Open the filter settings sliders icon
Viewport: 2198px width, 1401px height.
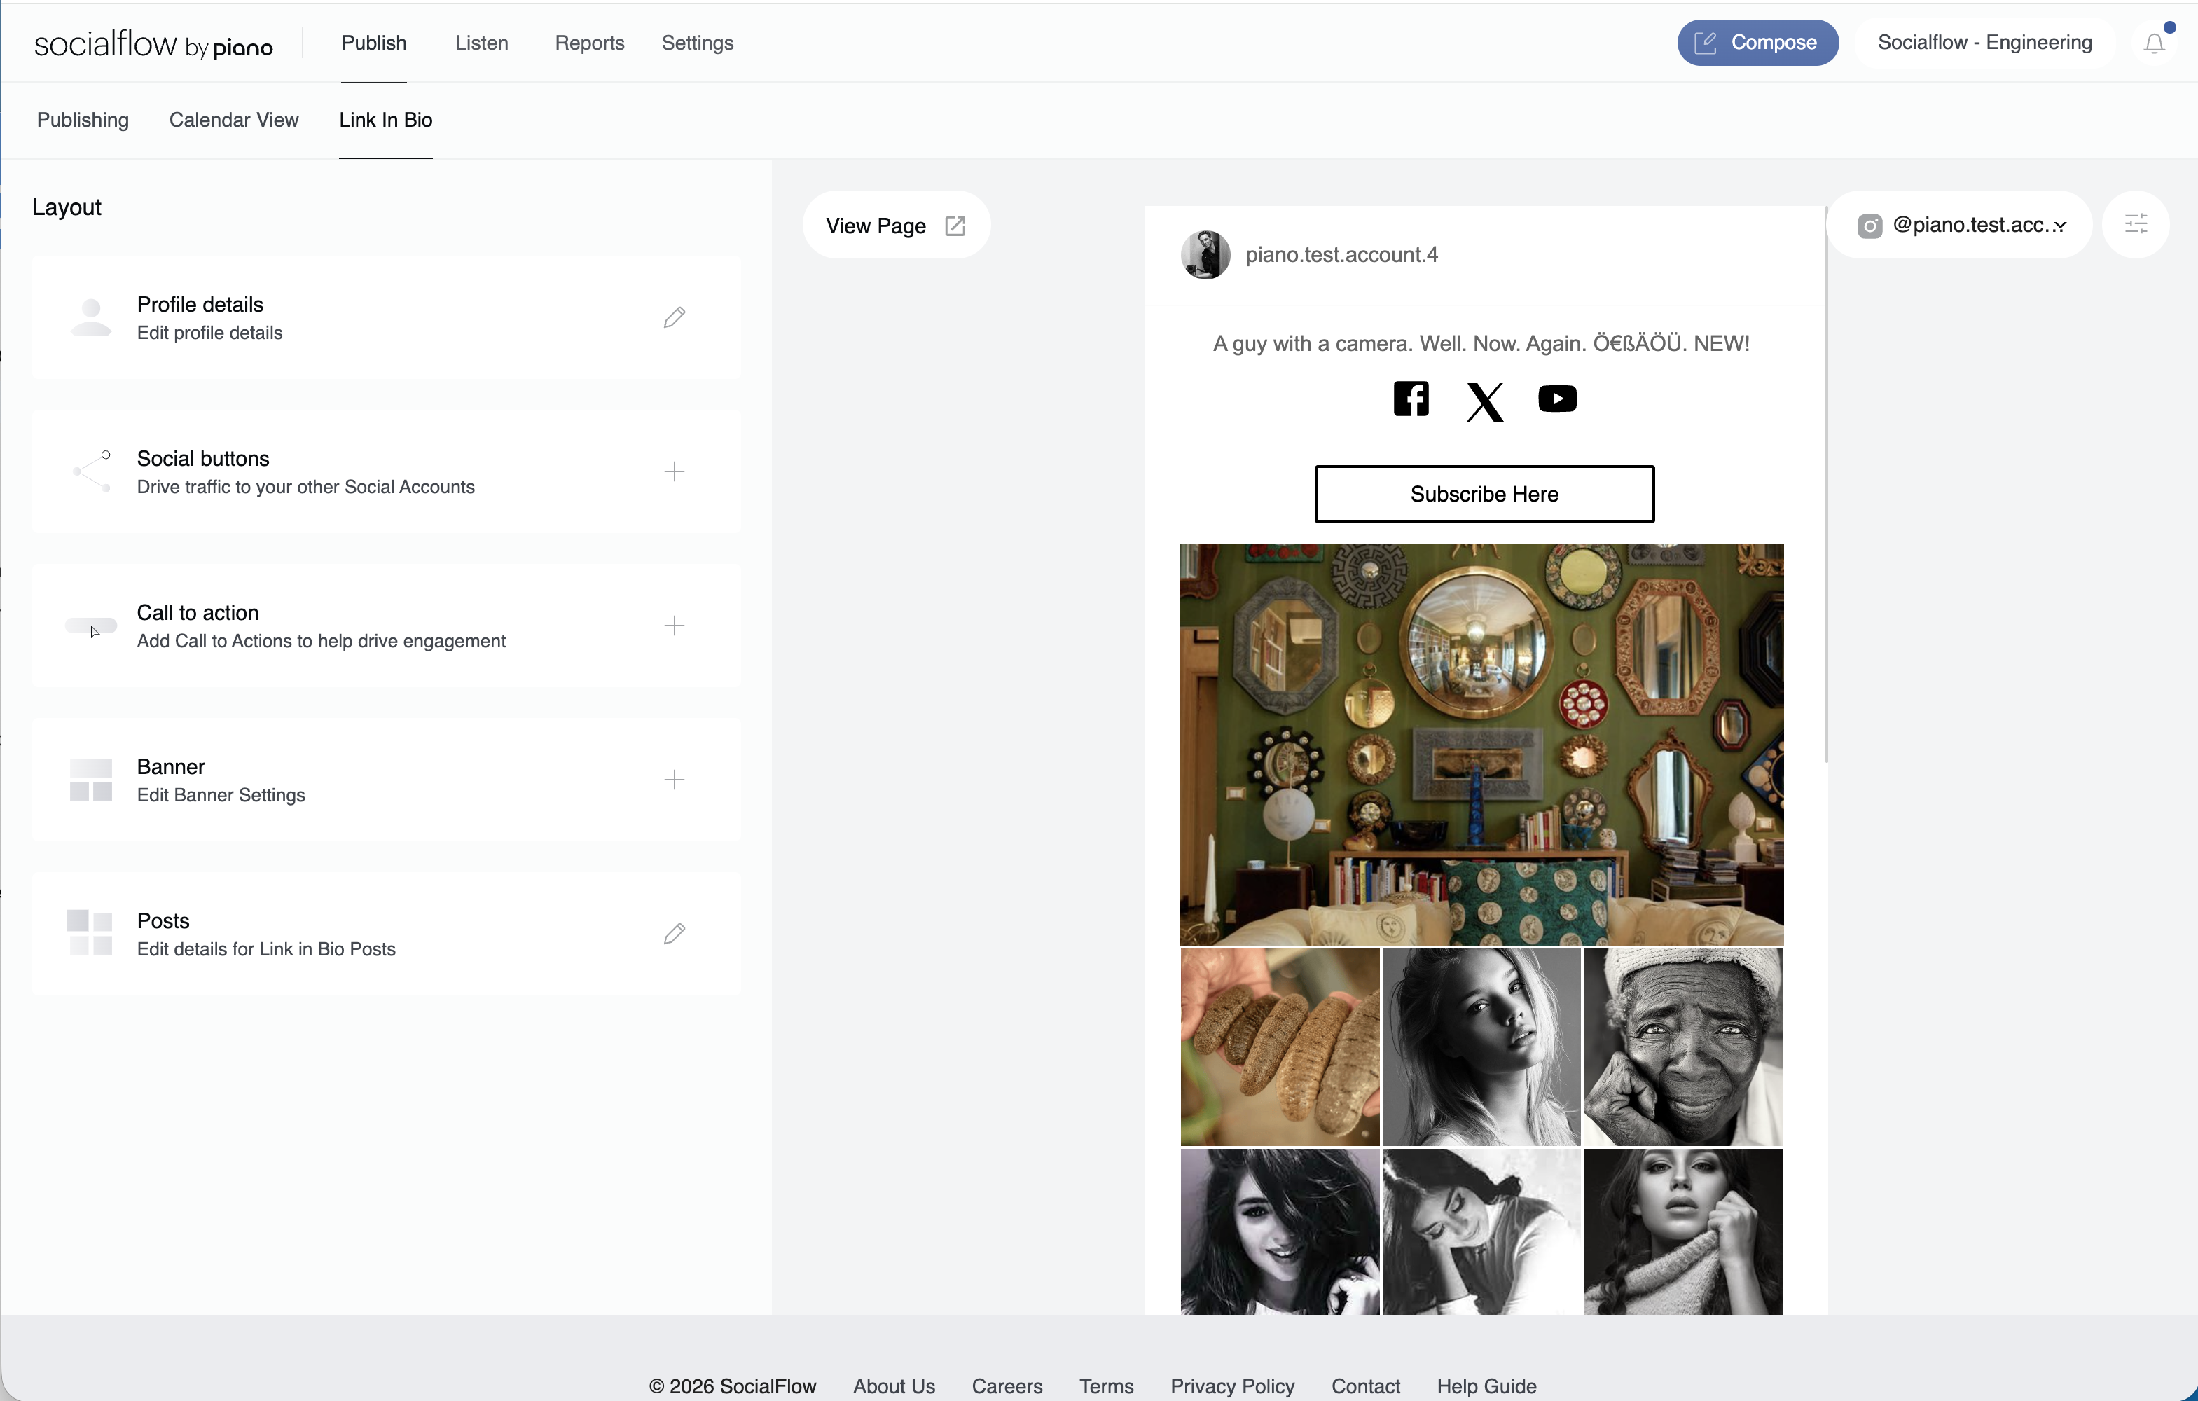pyautogui.click(x=2135, y=225)
